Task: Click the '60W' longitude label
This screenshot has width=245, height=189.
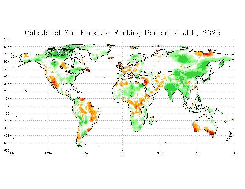Action: pos(85,153)
